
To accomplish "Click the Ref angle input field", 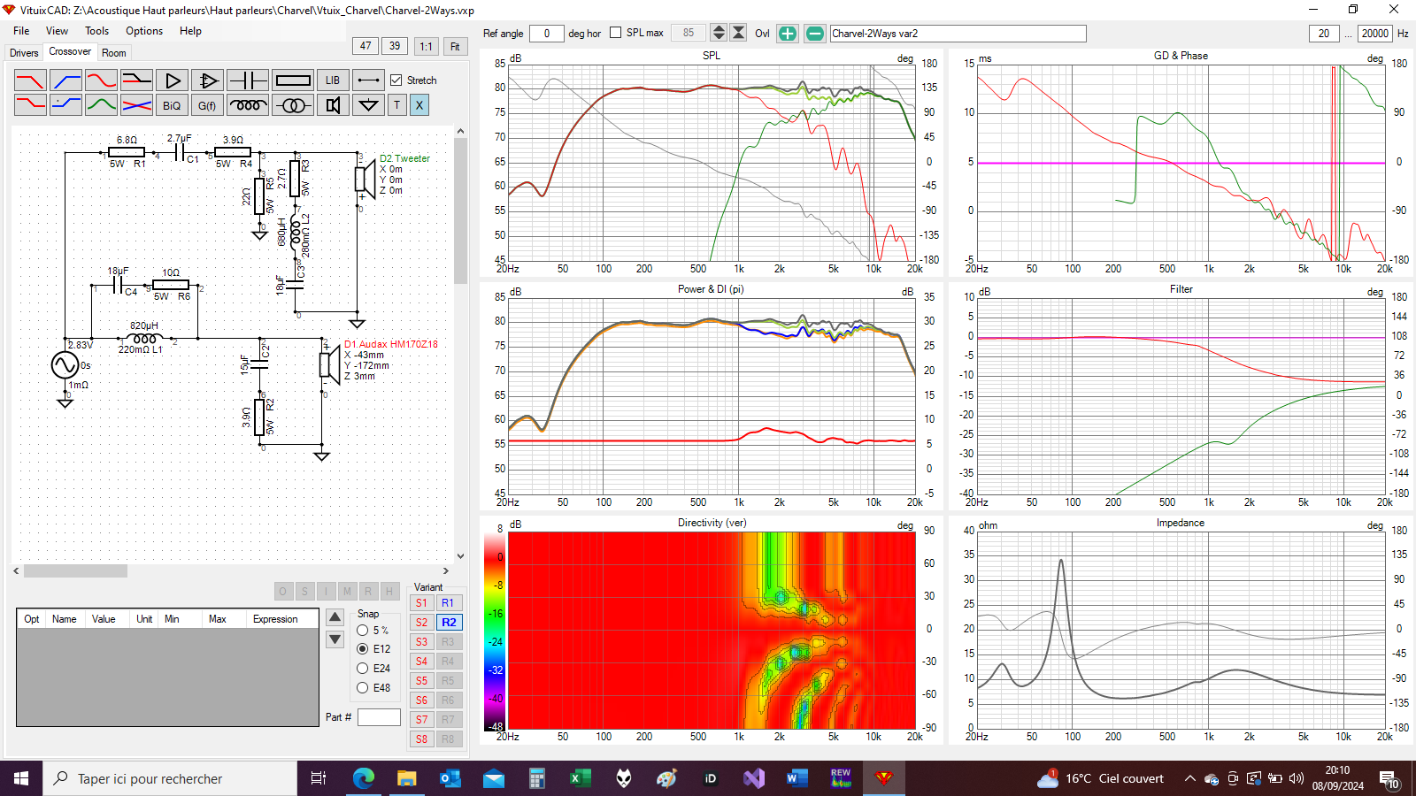I will click(x=547, y=34).
